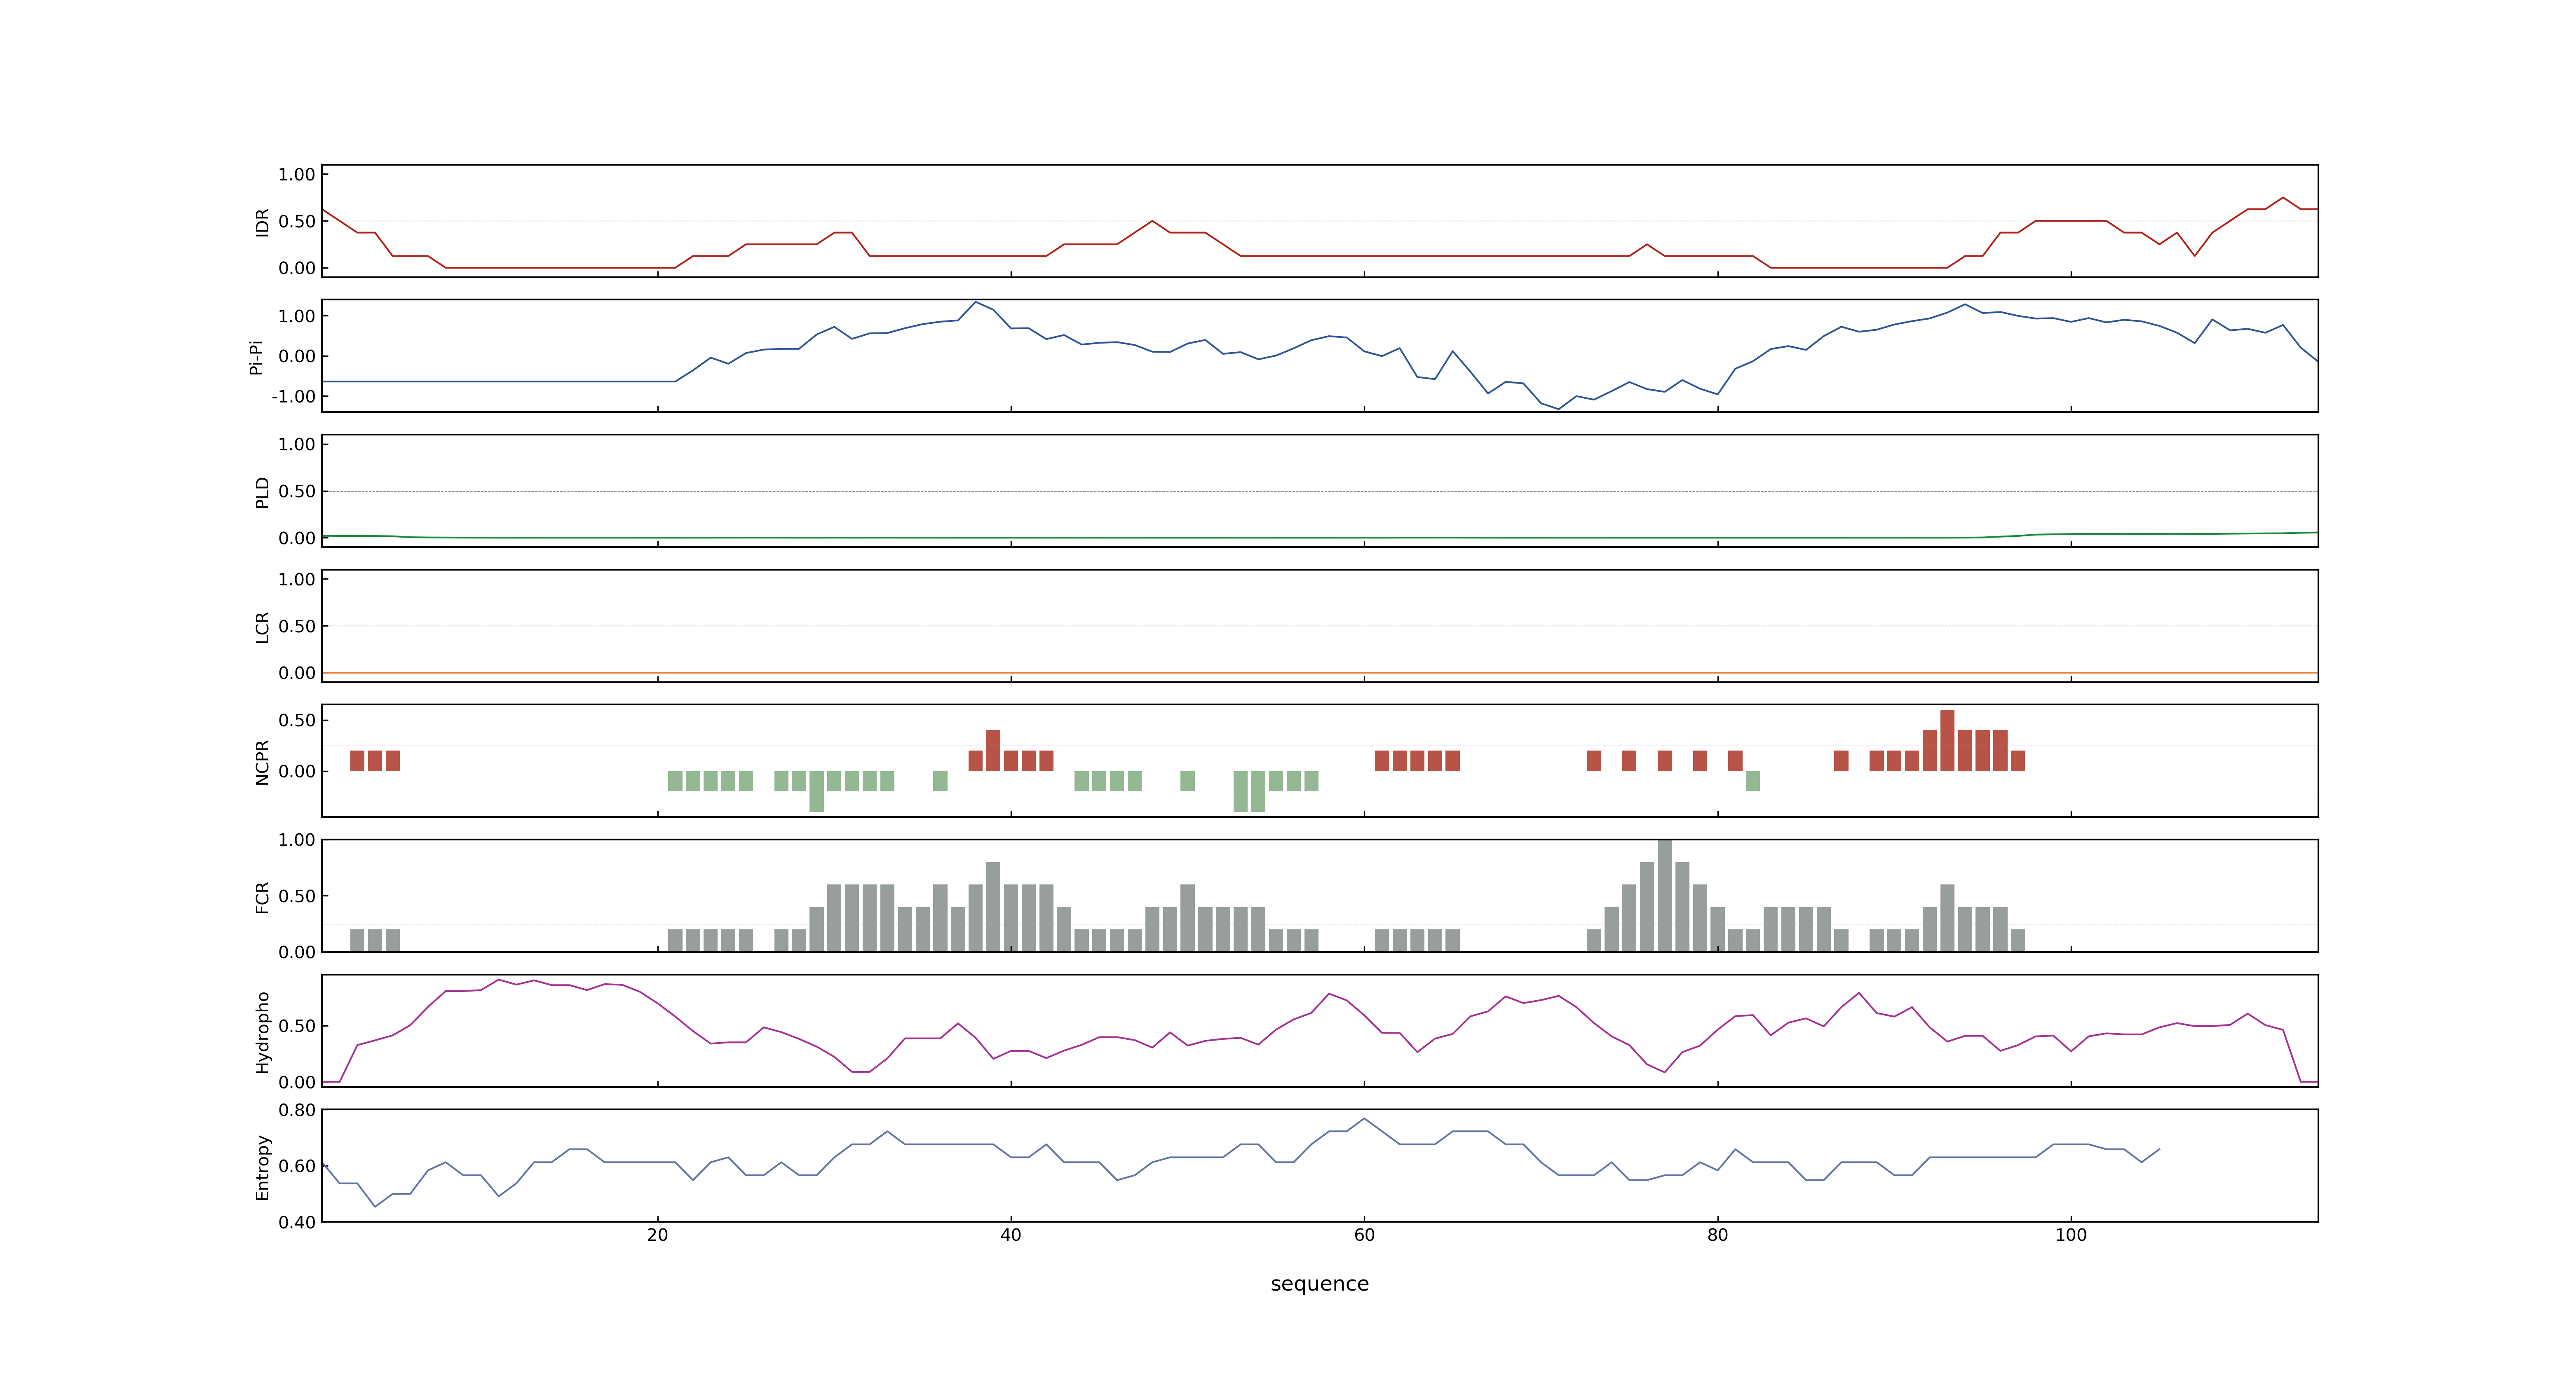Click the LCR y-axis label
Viewport: 2576px width, 1373px height.
[262, 627]
